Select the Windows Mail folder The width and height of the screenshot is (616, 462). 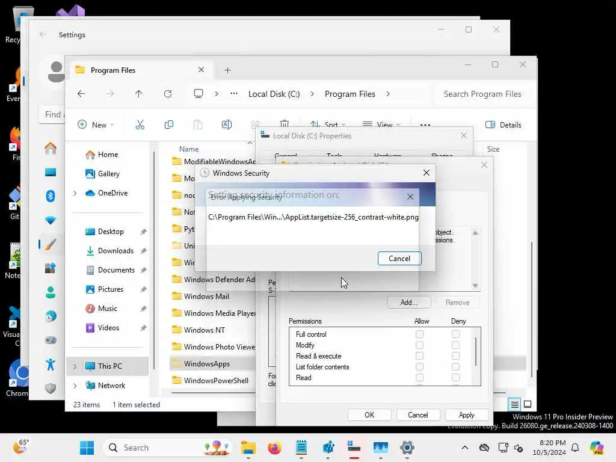(x=201, y=296)
